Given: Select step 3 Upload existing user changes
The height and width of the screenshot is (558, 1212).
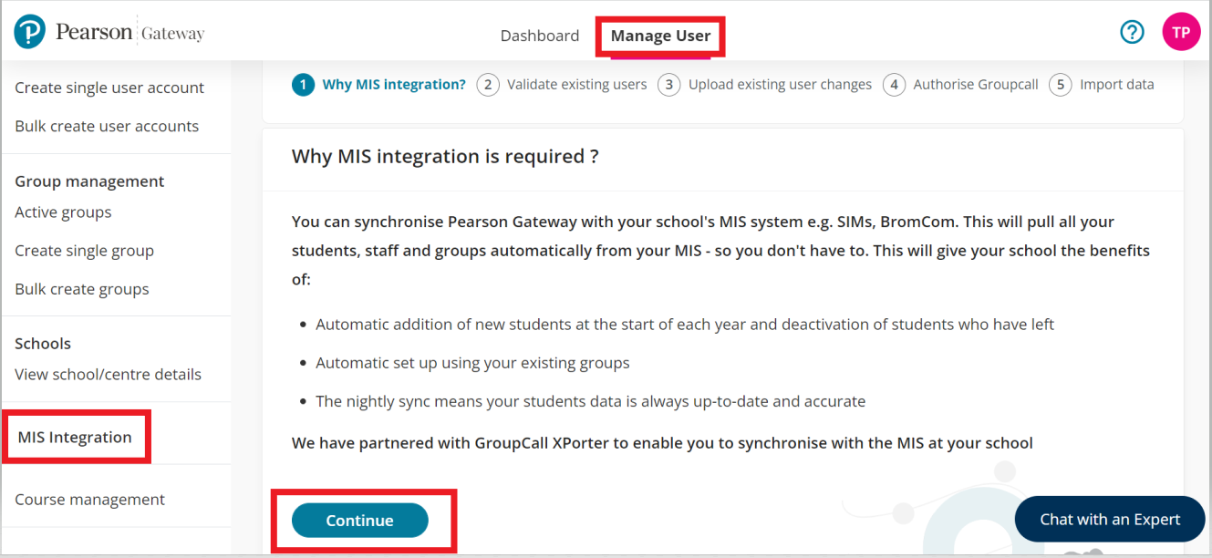Looking at the screenshot, I should click(x=780, y=85).
